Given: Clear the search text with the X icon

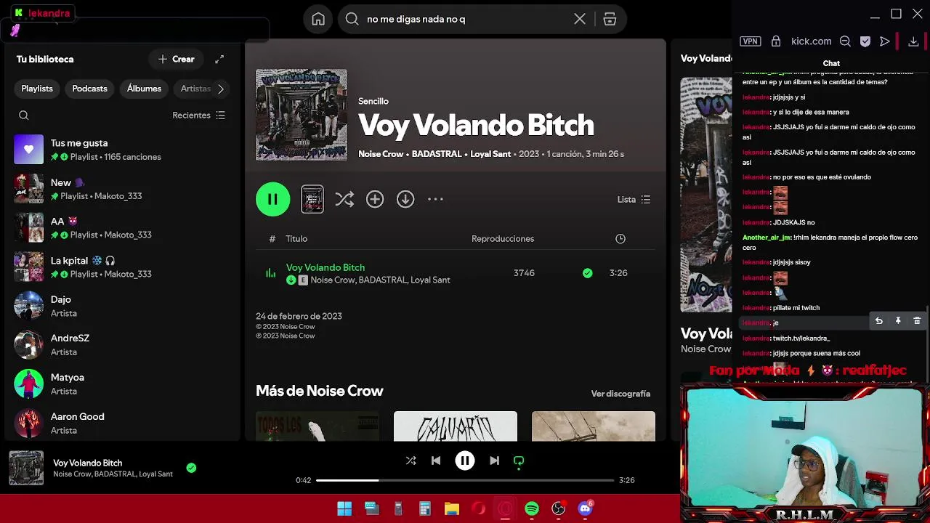Looking at the screenshot, I should pos(580,19).
